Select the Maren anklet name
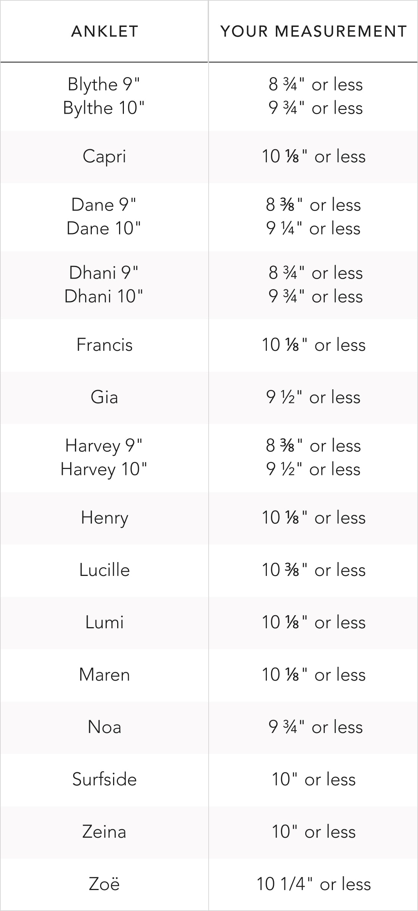The width and height of the screenshot is (418, 911). 104,675
